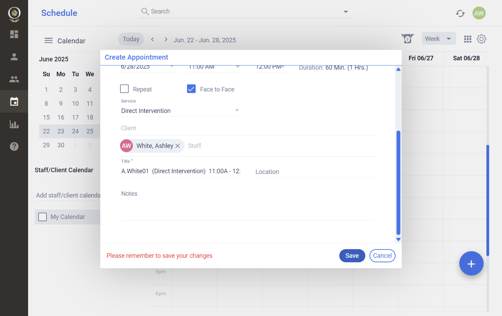This screenshot has height=316, width=502.
Task: Select June 30 in mini calendar
Action: [61, 145]
